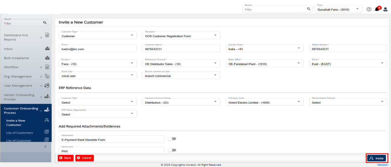This screenshot has width=391, height=167.
Task: Toggle E-Payment Bank Mandate Form attachment
Action: point(172,139)
